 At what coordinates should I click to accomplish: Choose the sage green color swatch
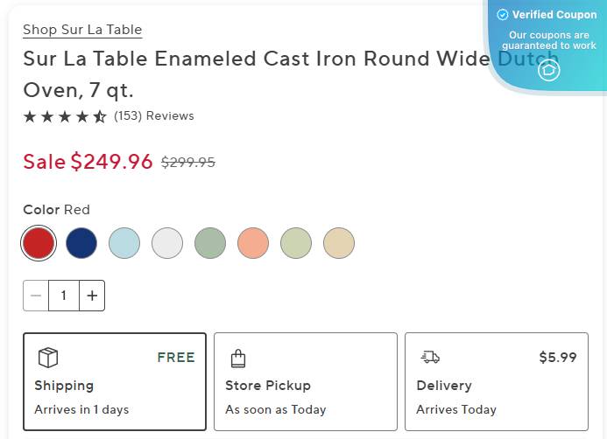[x=210, y=243]
